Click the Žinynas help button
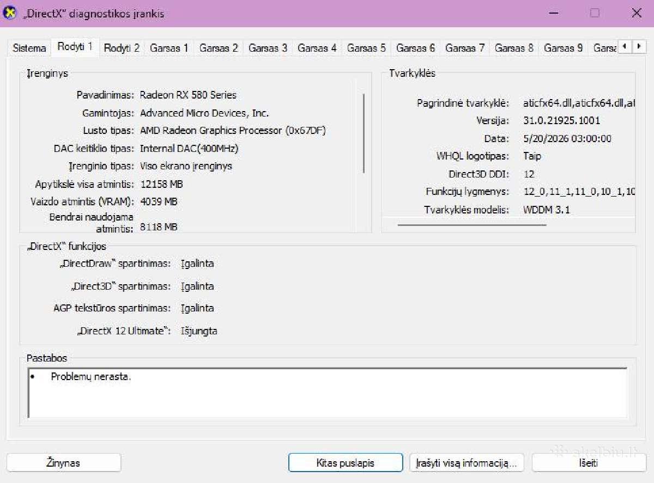 click(x=63, y=463)
